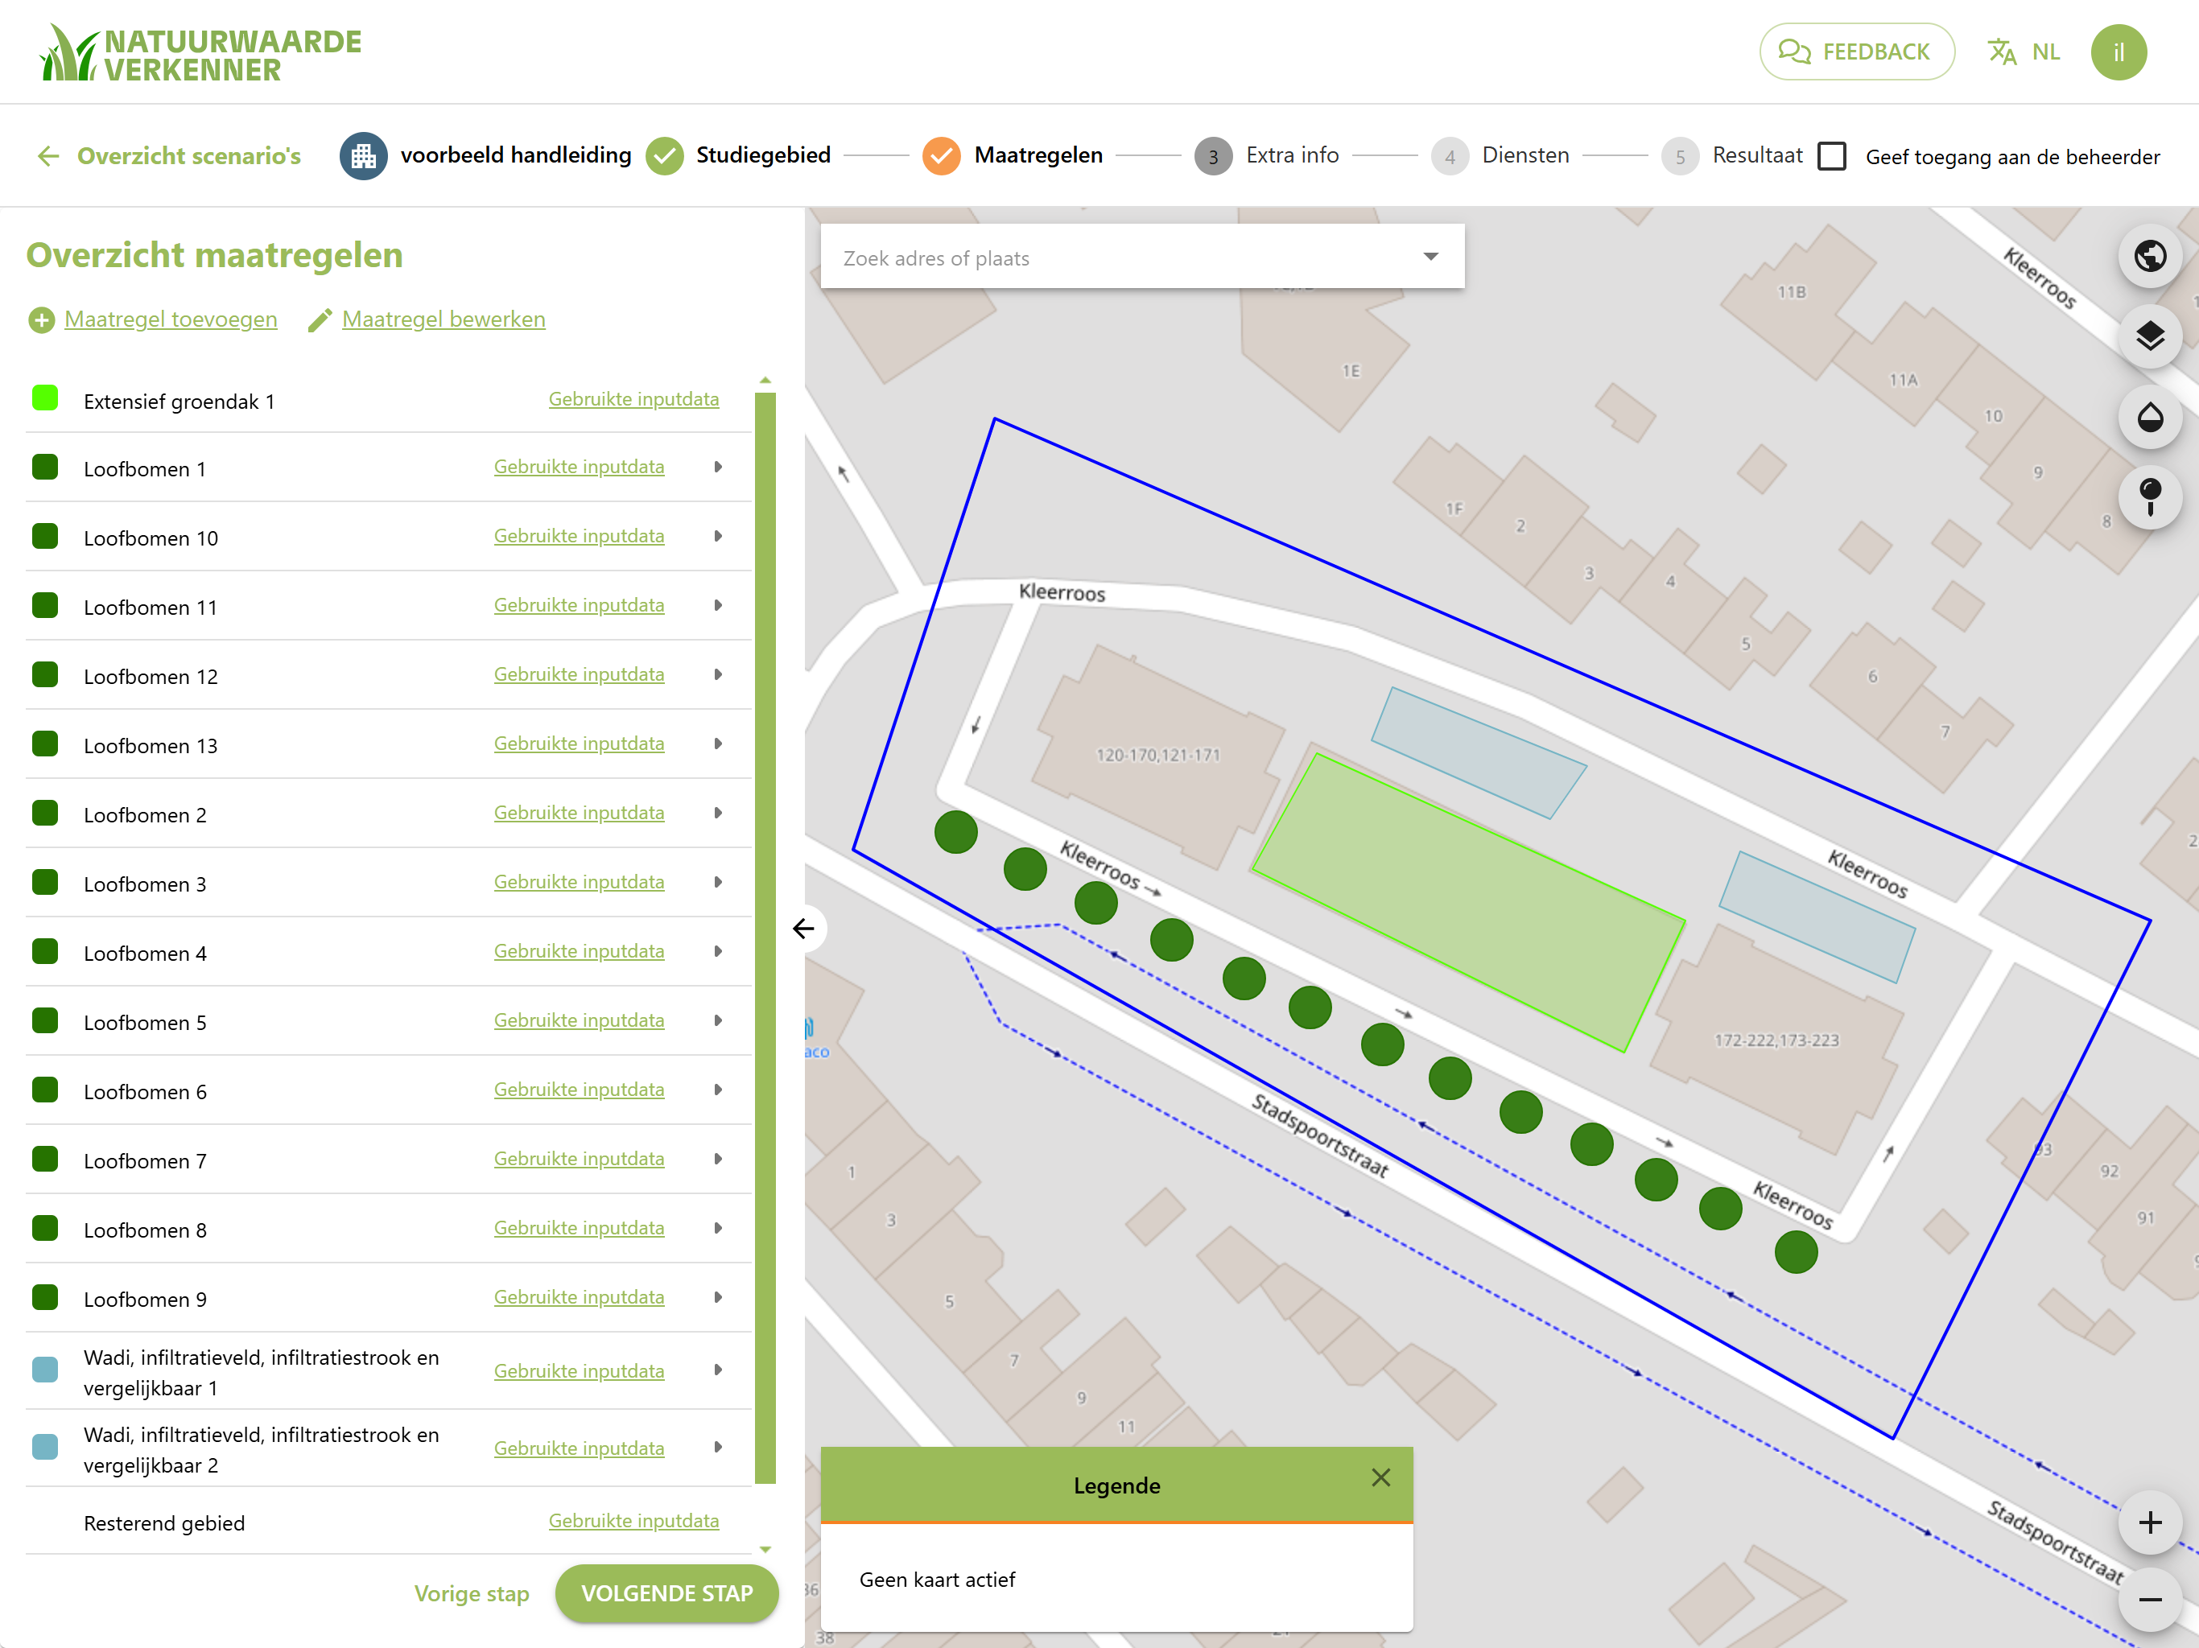The height and width of the screenshot is (1648, 2199).
Task: Open Gebruikte inputdata for Extensief groendak 1
Action: 633,398
